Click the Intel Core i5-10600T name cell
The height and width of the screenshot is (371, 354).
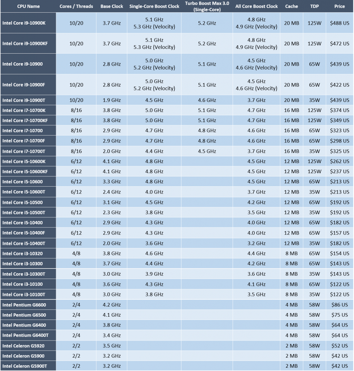point(28,192)
